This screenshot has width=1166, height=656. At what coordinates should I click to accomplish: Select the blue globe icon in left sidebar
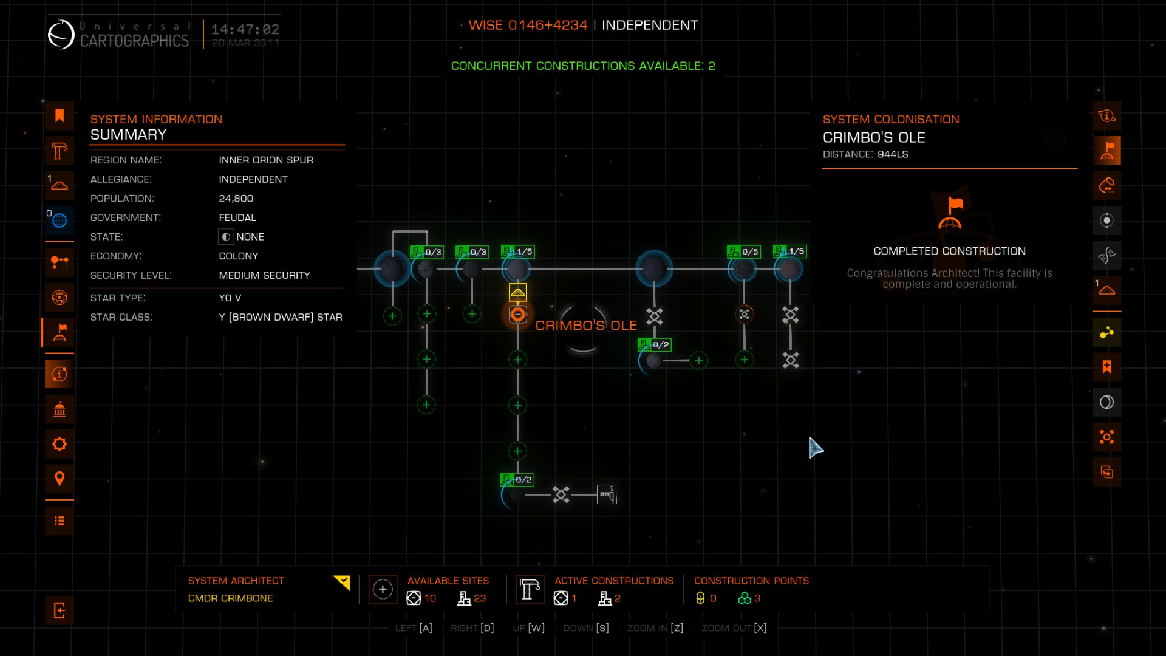click(x=60, y=220)
